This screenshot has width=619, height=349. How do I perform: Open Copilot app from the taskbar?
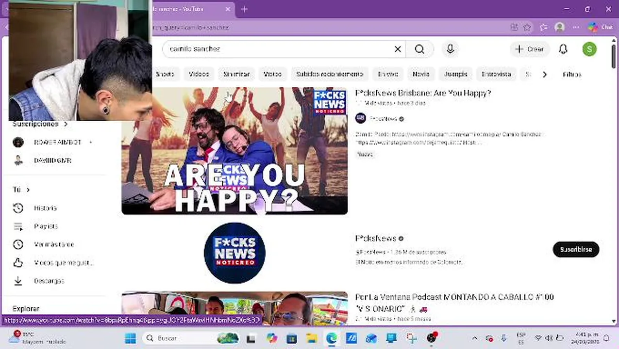pyautogui.click(x=271, y=338)
